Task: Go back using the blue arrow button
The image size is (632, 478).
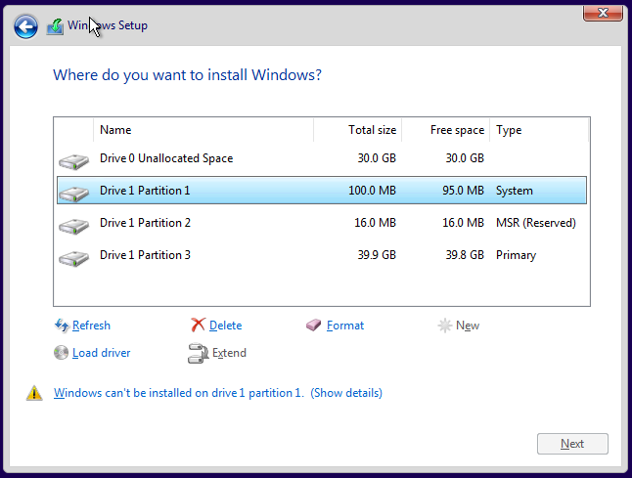Action: tap(25, 27)
